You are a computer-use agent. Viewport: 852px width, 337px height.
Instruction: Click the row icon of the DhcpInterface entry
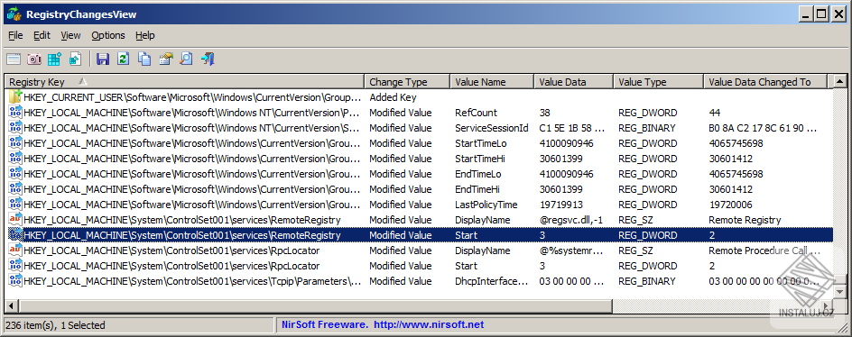[x=15, y=281]
